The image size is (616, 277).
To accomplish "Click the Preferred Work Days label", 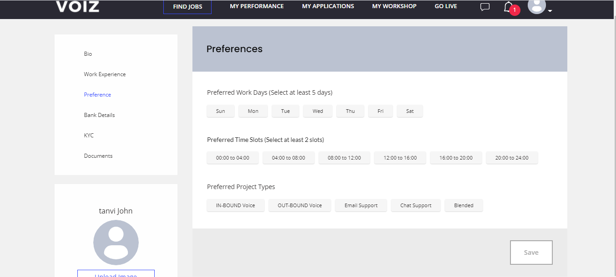I will click(x=270, y=92).
